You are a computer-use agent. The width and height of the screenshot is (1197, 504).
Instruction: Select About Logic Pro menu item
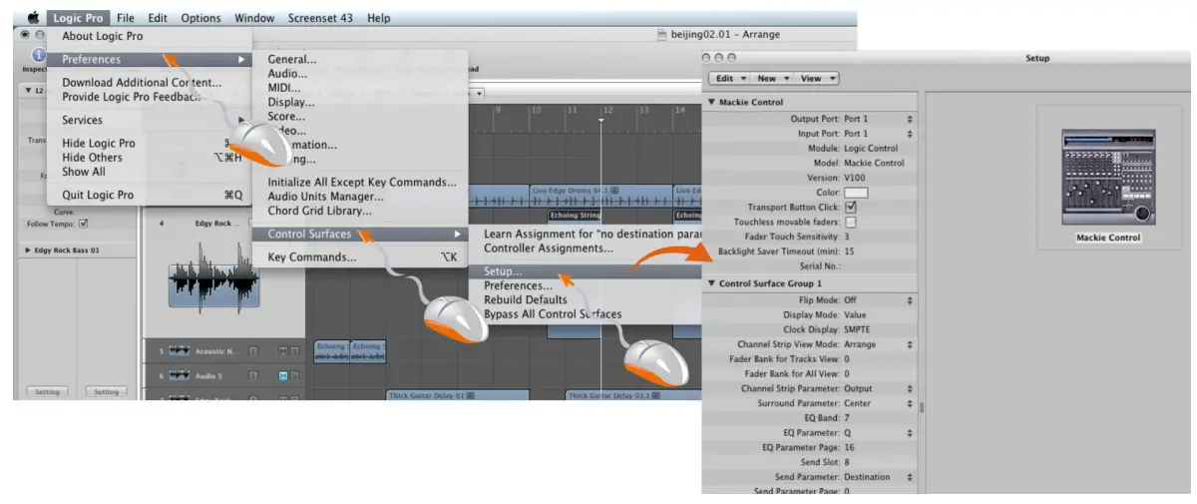tap(149, 36)
